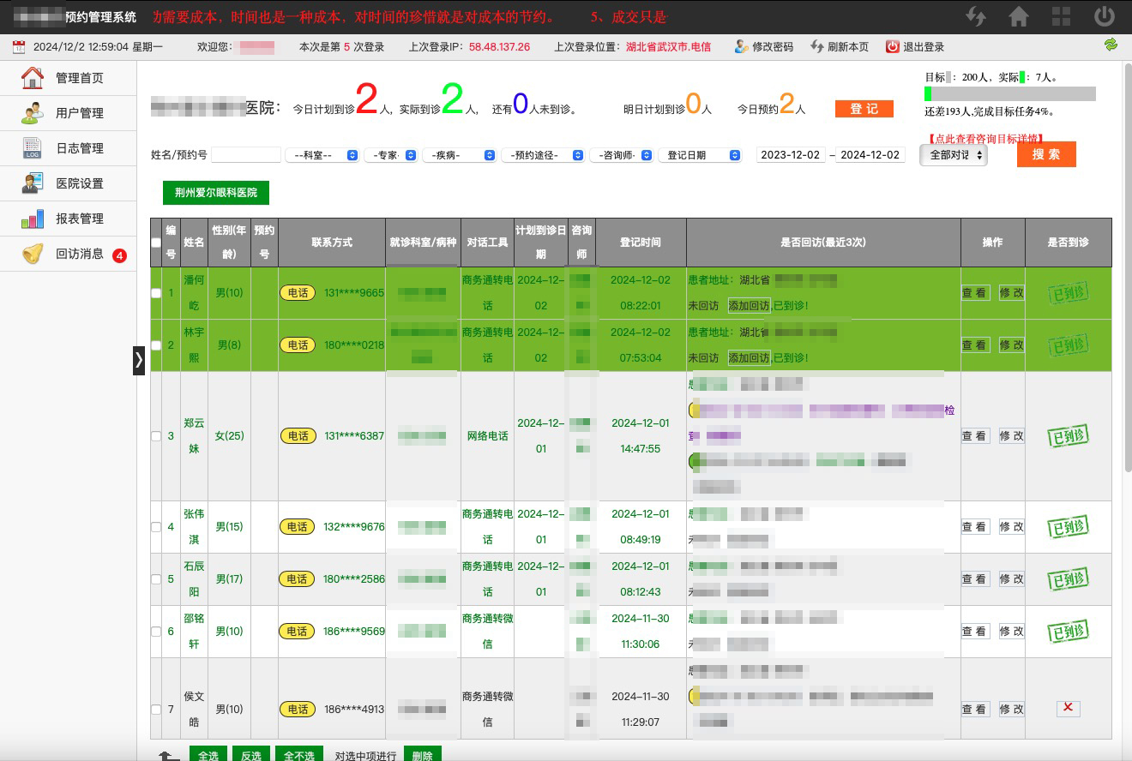
Task: Click the green 反选 button
Action: tap(250, 755)
